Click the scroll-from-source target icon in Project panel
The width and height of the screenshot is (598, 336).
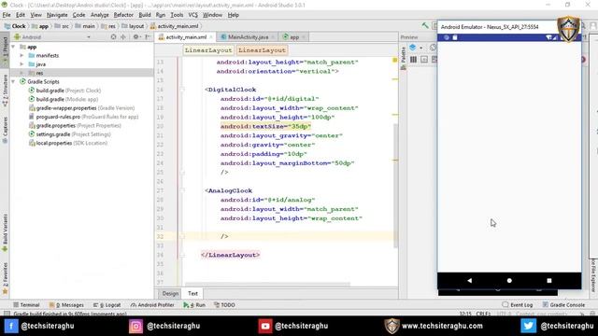pyautogui.click(x=113, y=37)
